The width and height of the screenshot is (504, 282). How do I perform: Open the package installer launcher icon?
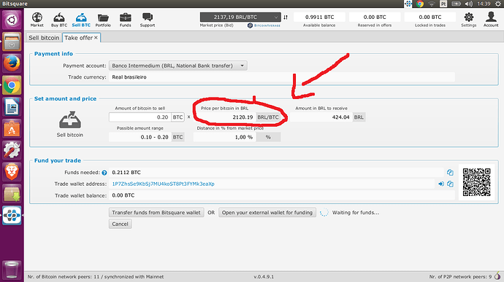tap(12, 194)
